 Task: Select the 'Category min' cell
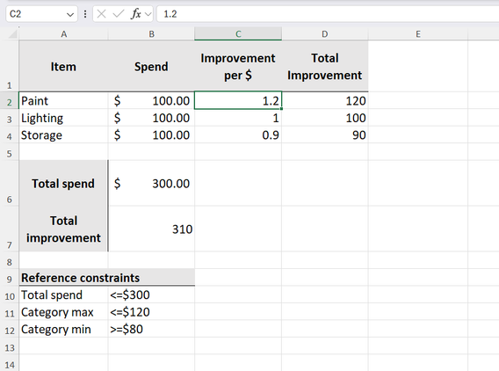click(63, 329)
